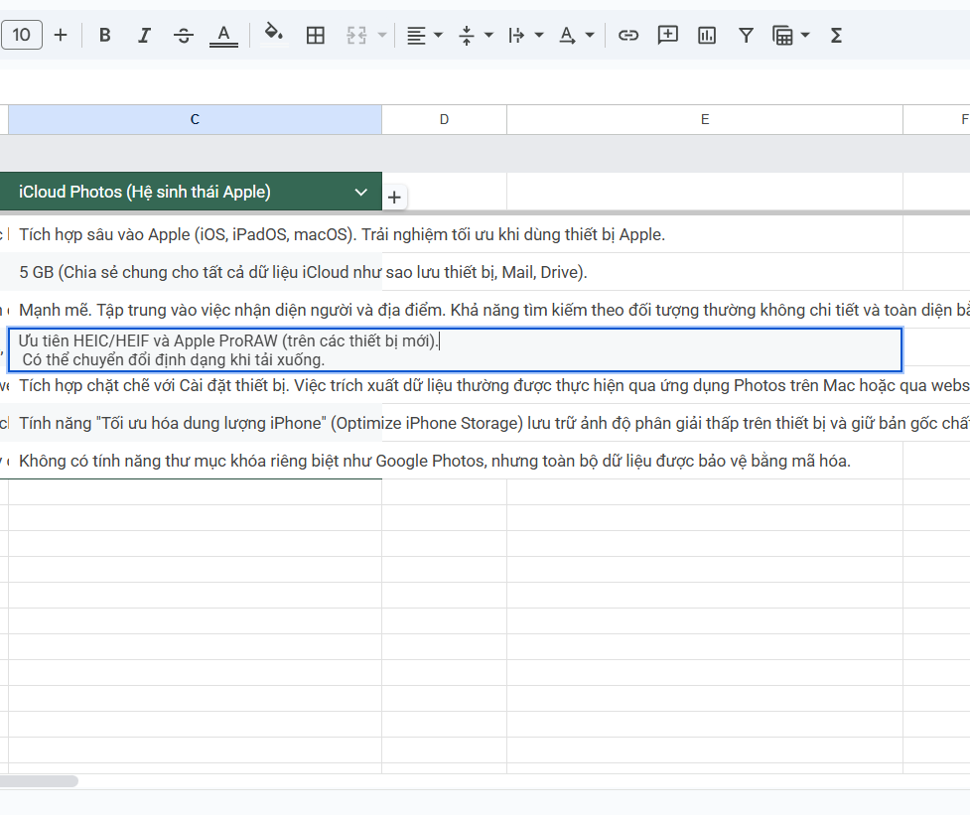Open vertical align options
The image size is (970, 815).
coord(467,36)
